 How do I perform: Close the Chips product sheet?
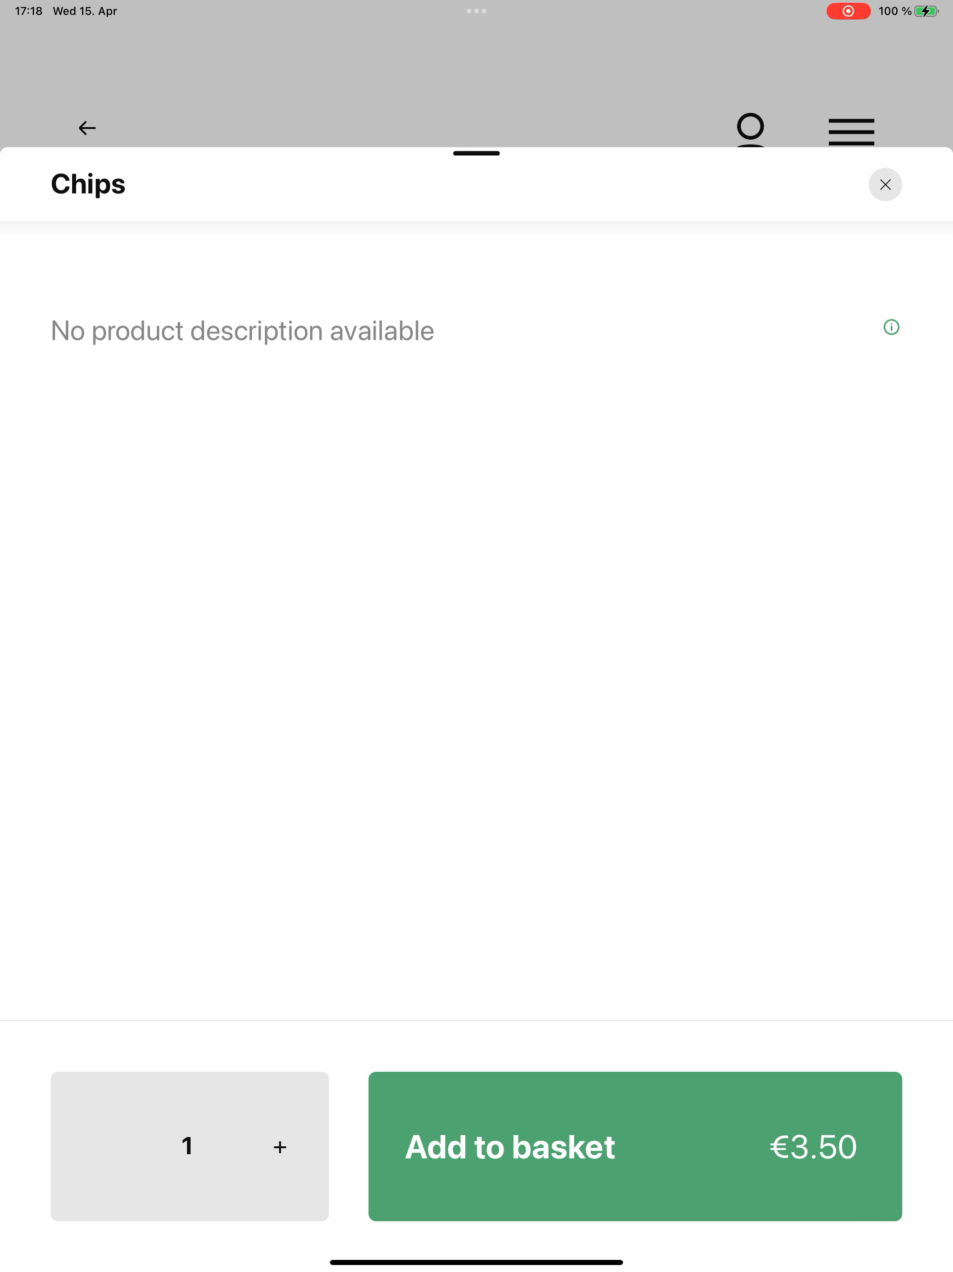pos(885,184)
